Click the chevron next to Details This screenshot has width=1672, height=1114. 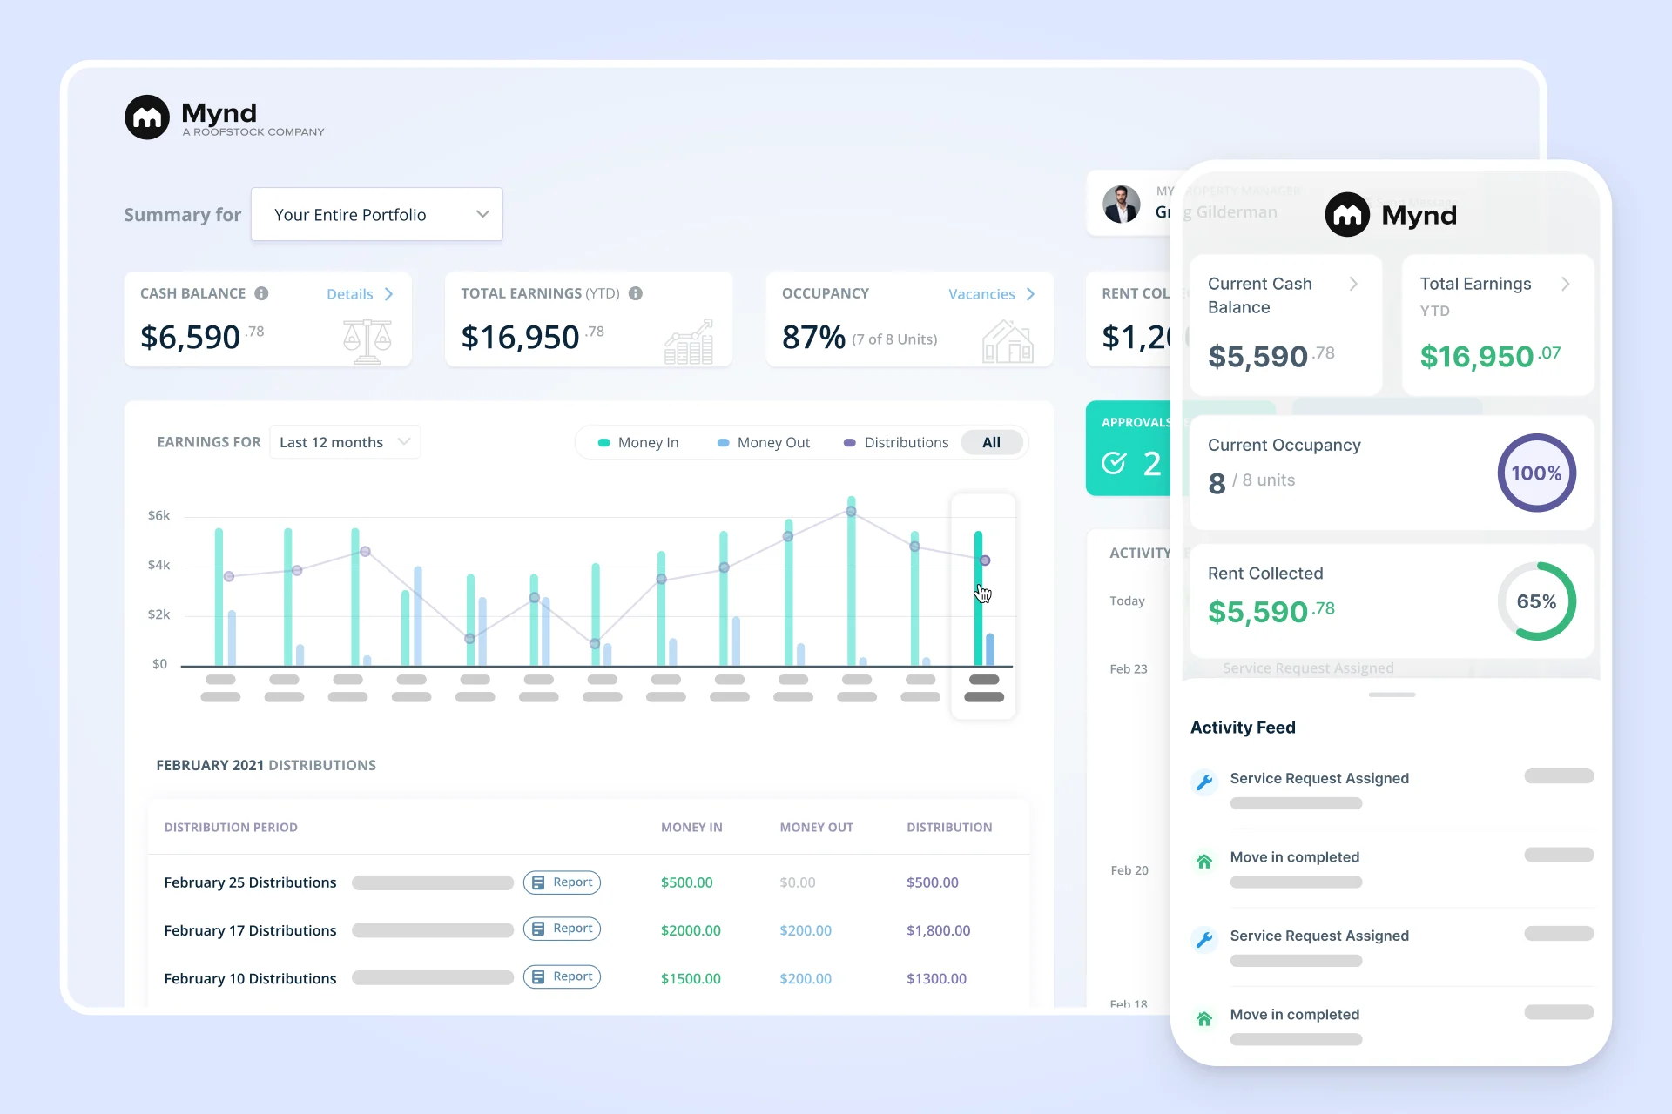pyautogui.click(x=389, y=294)
